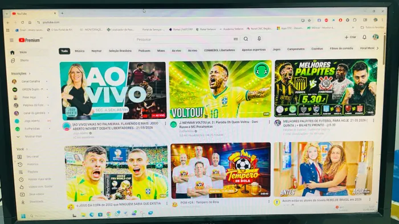The width and height of the screenshot is (399, 224).
Task: Select the Seleção Brasileira filter chip
Action: point(120,51)
